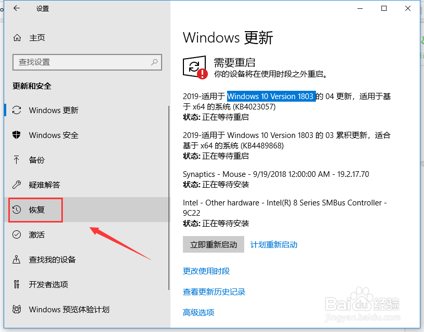Open the 计划重新启动 link

point(274,244)
